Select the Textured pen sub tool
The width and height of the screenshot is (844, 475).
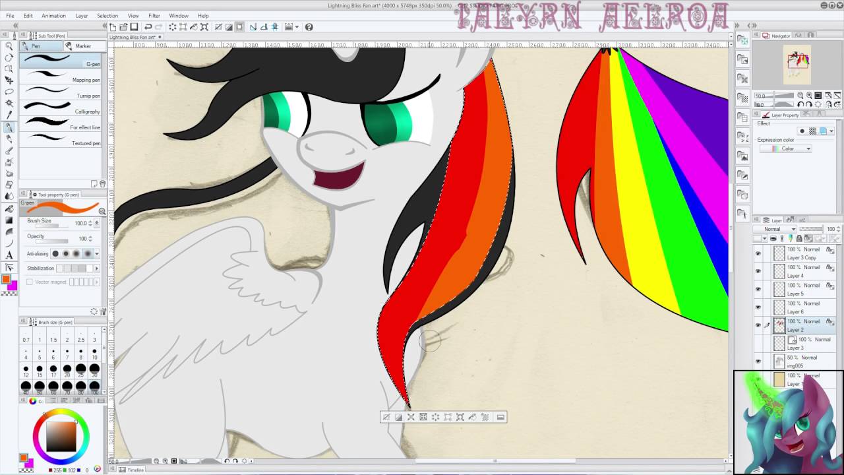pyautogui.click(x=61, y=139)
